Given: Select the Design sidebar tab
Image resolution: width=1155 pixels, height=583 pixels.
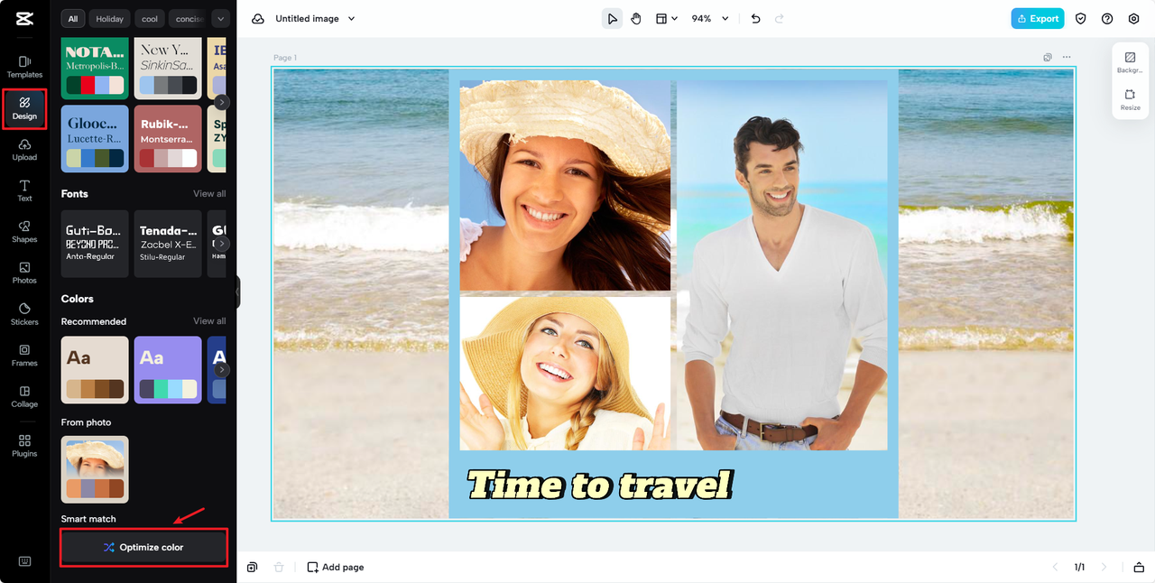Looking at the screenshot, I should 24,108.
